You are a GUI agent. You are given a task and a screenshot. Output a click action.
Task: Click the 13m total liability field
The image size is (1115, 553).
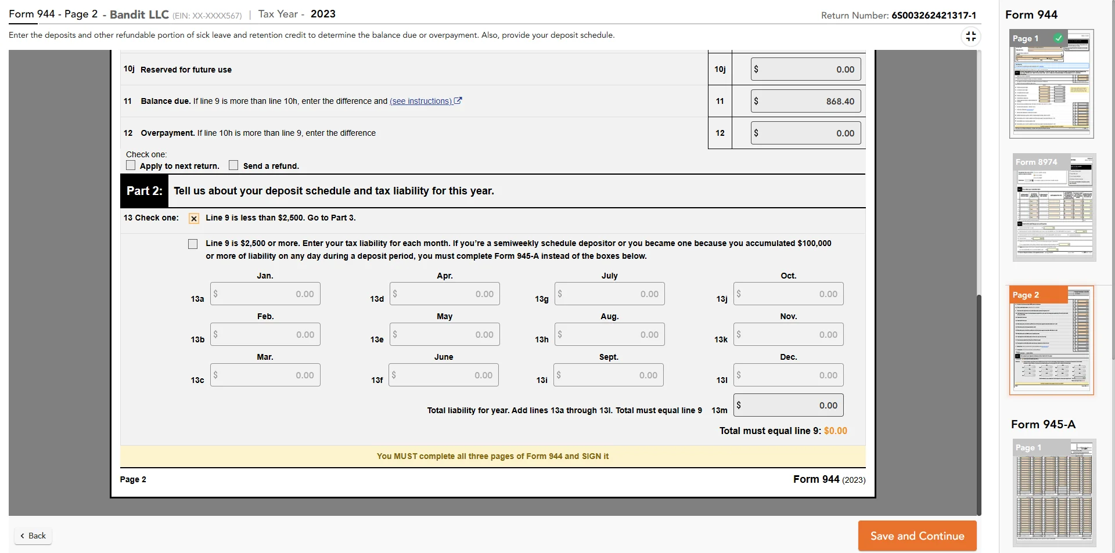[788, 405]
